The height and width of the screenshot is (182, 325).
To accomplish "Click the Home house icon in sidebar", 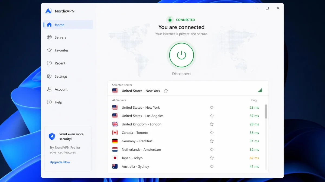I will tap(49, 25).
